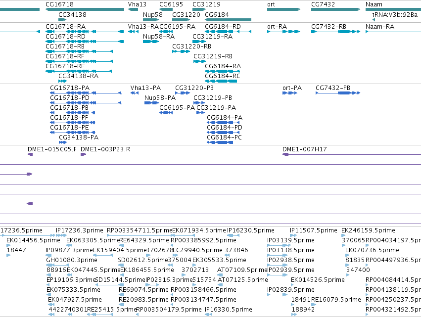This screenshot has width=421, height=317.
Task: Open the CG6184-RD transcript label
Action: tap(223, 27)
